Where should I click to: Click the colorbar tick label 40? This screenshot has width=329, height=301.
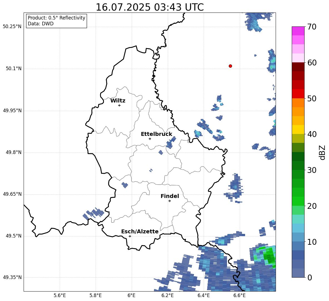312,134
